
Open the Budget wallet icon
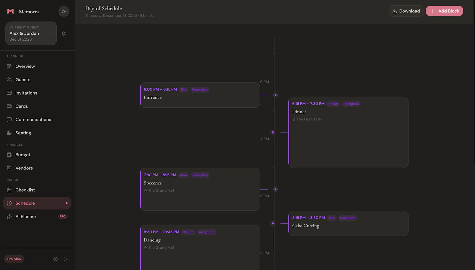click(9, 155)
